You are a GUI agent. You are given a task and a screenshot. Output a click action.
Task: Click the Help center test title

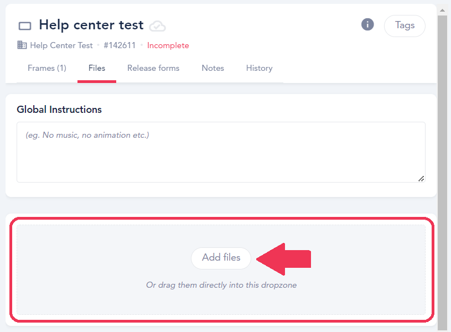coord(91,25)
